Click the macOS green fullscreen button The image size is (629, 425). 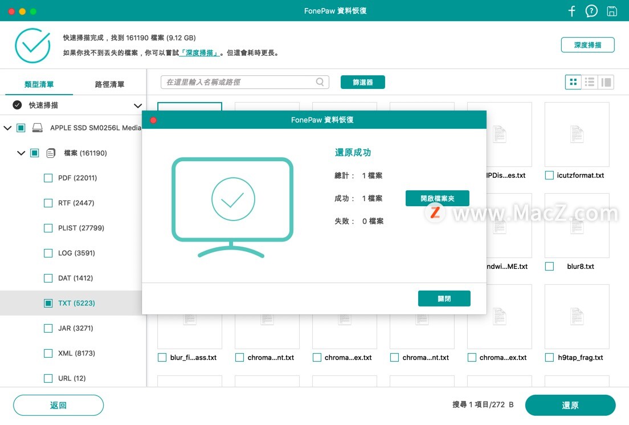click(x=33, y=11)
